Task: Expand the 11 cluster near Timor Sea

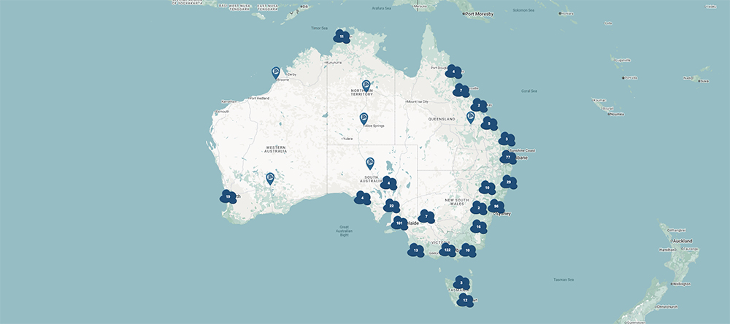Action: pos(341,36)
